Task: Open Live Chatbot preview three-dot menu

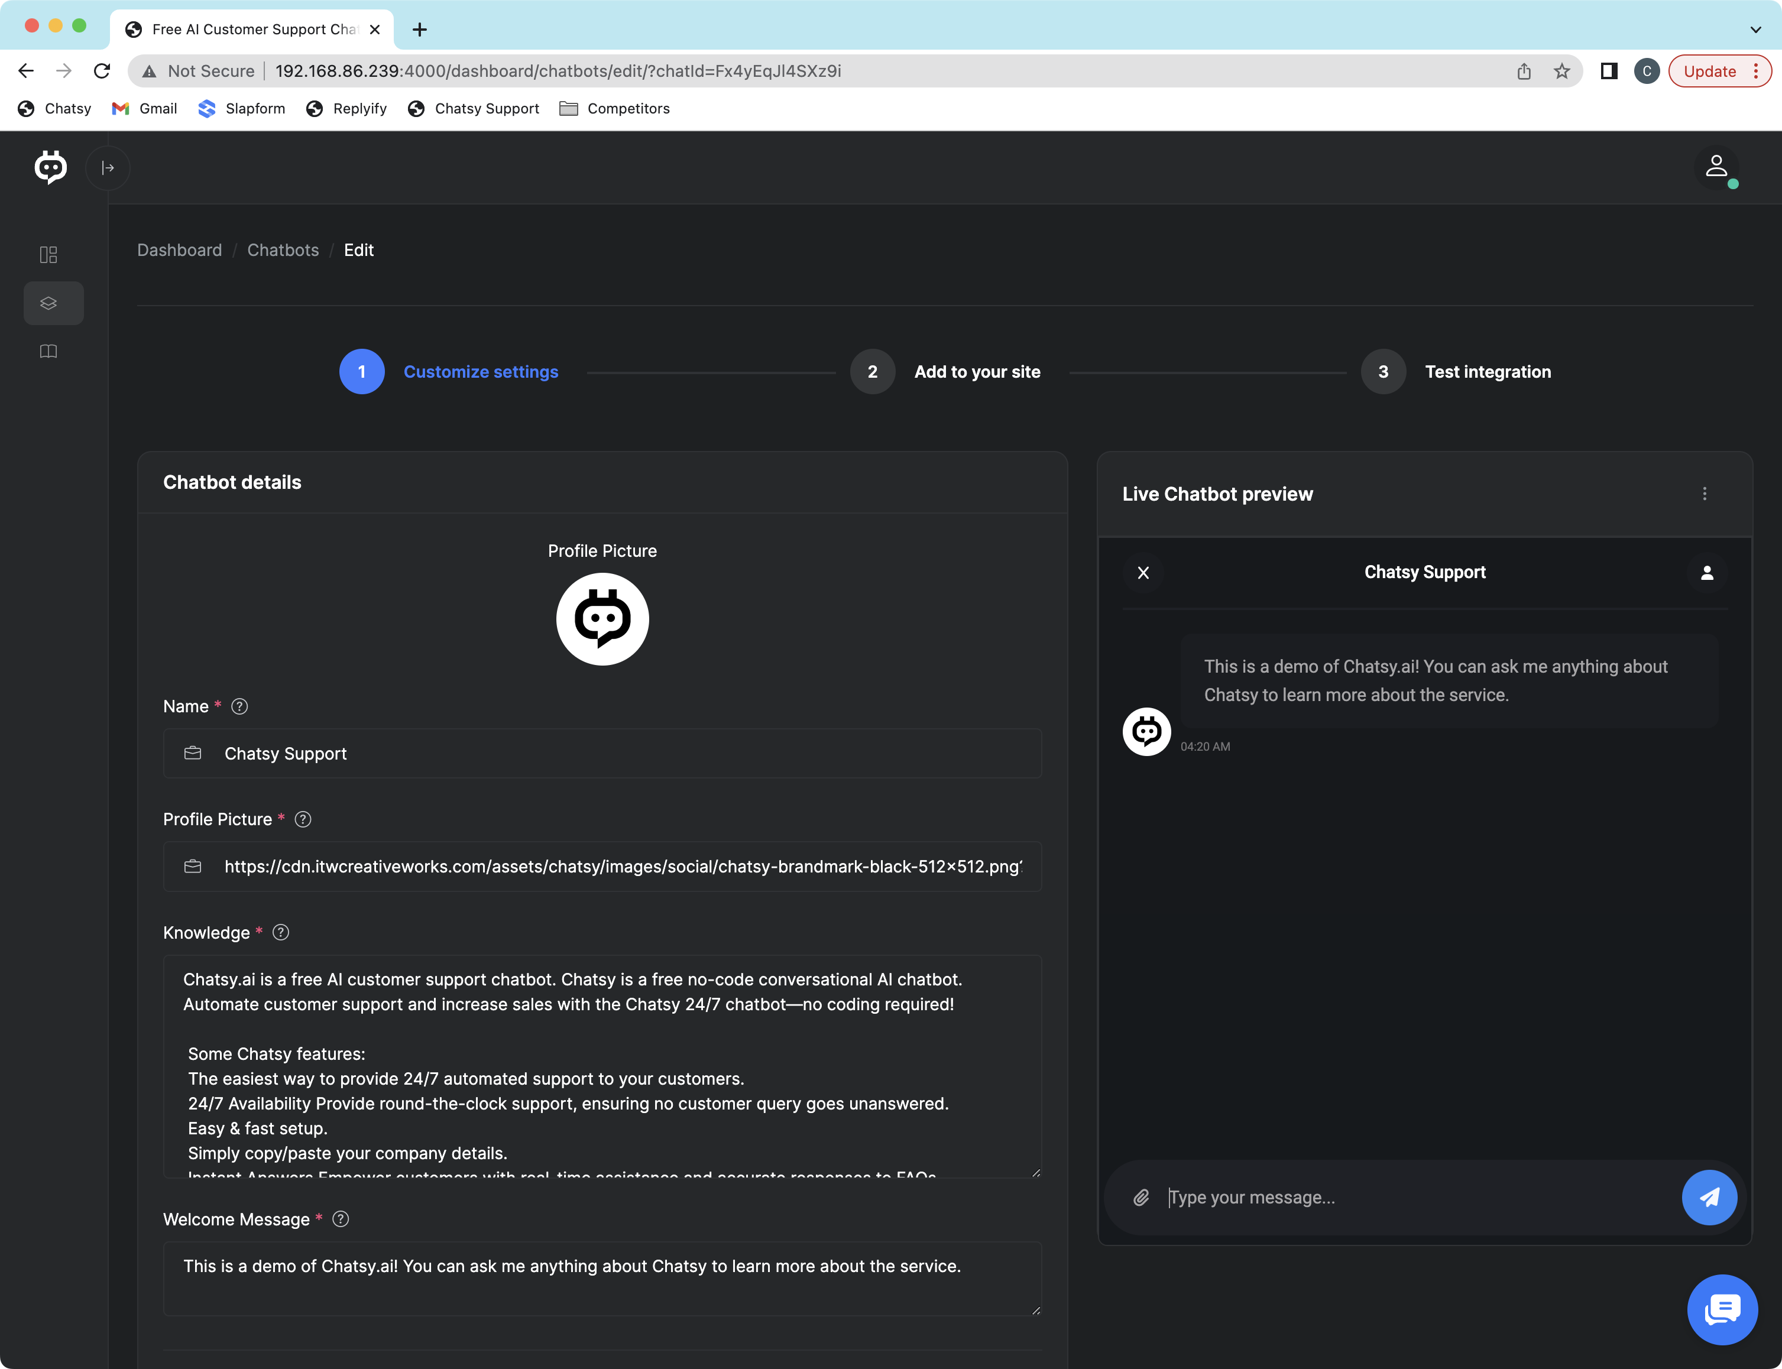Action: [1704, 494]
